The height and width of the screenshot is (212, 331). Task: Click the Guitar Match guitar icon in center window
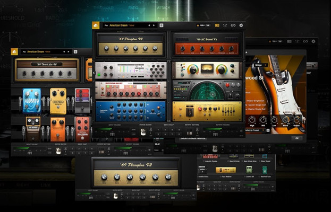tap(143, 132)
